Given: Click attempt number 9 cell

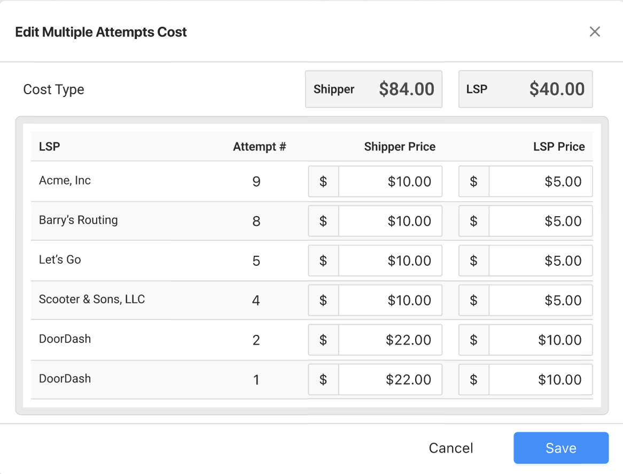Looking at the screenshot, I should point(256,181).
